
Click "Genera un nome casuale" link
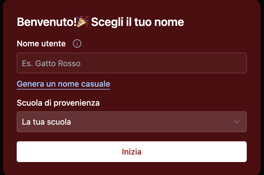tap(63, 84)
